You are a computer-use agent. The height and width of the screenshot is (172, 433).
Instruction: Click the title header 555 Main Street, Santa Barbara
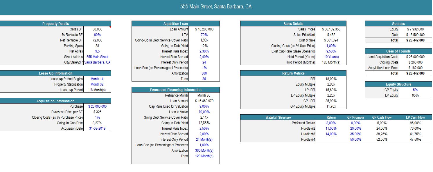[216, 7]
